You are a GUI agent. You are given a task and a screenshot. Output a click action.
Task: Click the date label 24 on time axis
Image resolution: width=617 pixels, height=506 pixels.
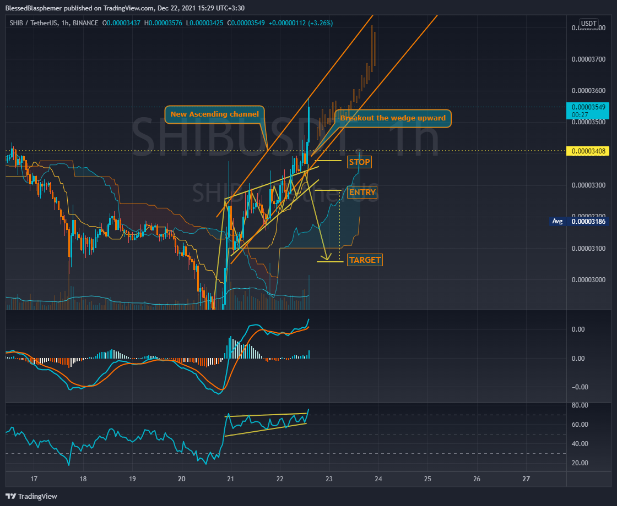click(x=378, y=479)
